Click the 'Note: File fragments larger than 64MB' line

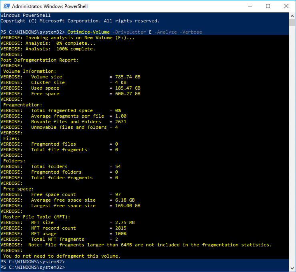click(150, 245)
